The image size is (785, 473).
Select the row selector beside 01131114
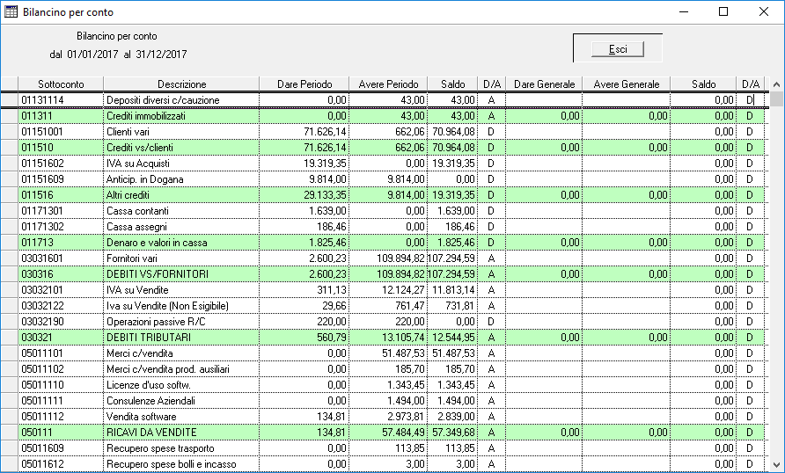coord(10,100)
